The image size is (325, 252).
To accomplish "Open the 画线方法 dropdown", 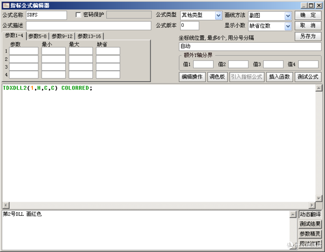I will (x=288, y=16).
